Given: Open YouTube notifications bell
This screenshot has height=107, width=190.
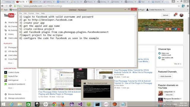Looking at the screenshot, I should (x=175, y=15).
